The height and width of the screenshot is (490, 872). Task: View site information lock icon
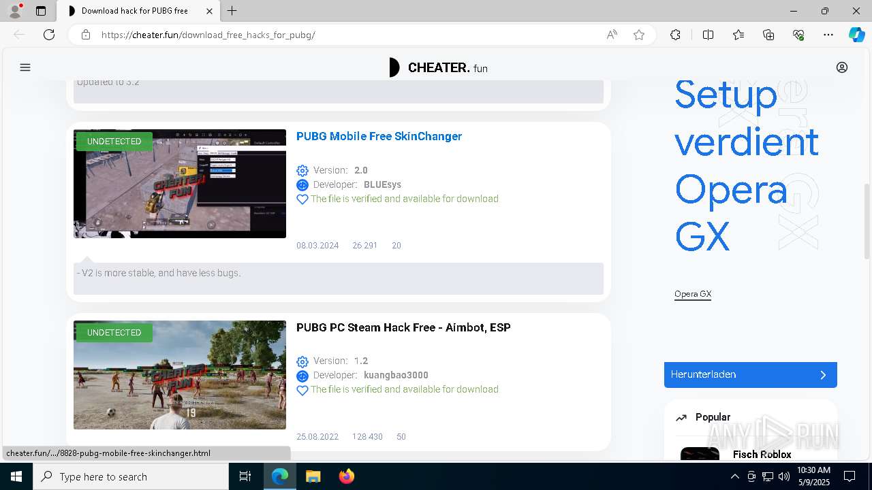[x=86, y=35]
